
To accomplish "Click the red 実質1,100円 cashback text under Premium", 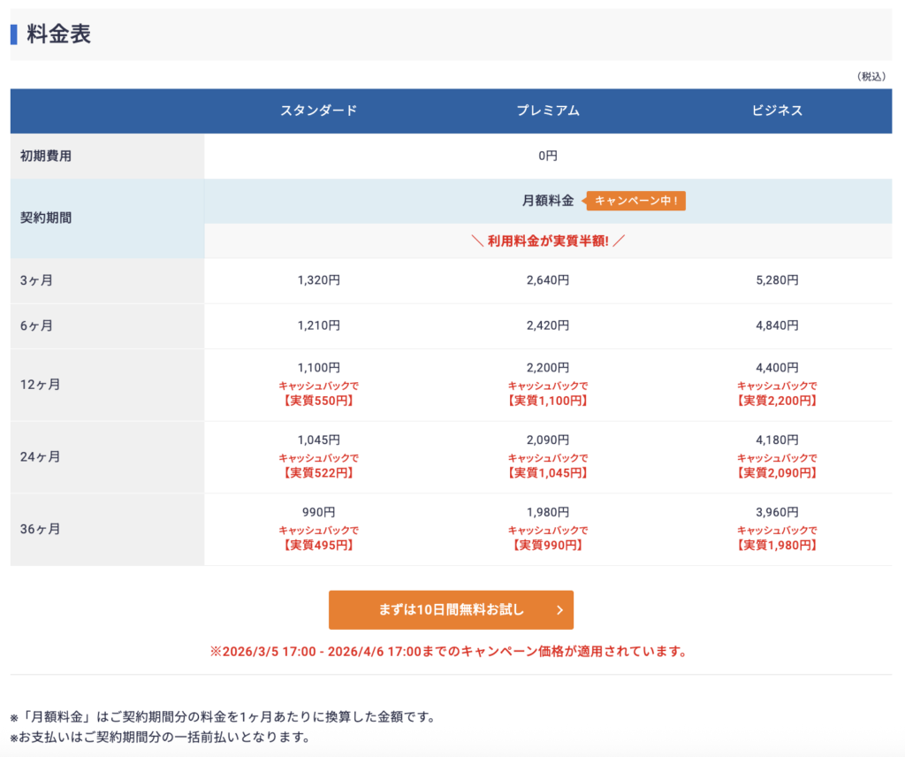I will [x=548, y=401].
